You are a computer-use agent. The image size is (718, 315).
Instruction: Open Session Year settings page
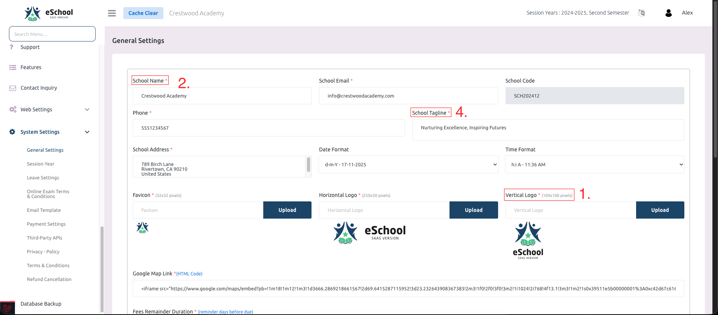[x=40, y=164]
